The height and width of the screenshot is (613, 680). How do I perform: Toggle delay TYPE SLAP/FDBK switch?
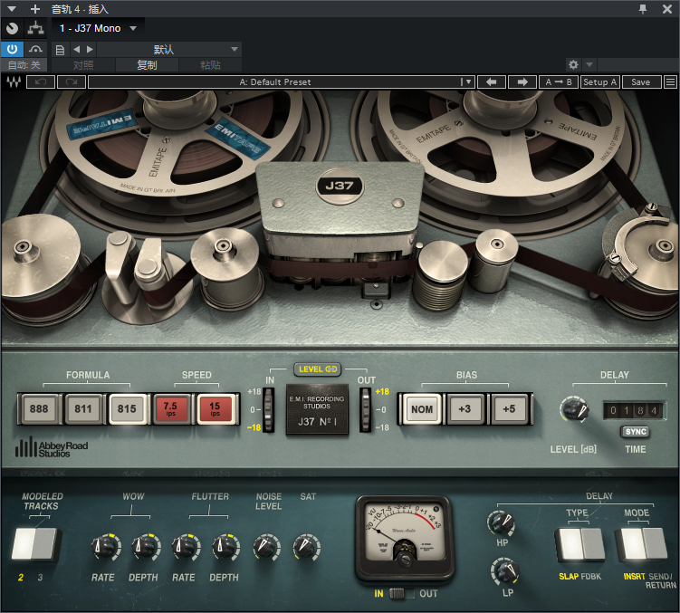point(580,544)
